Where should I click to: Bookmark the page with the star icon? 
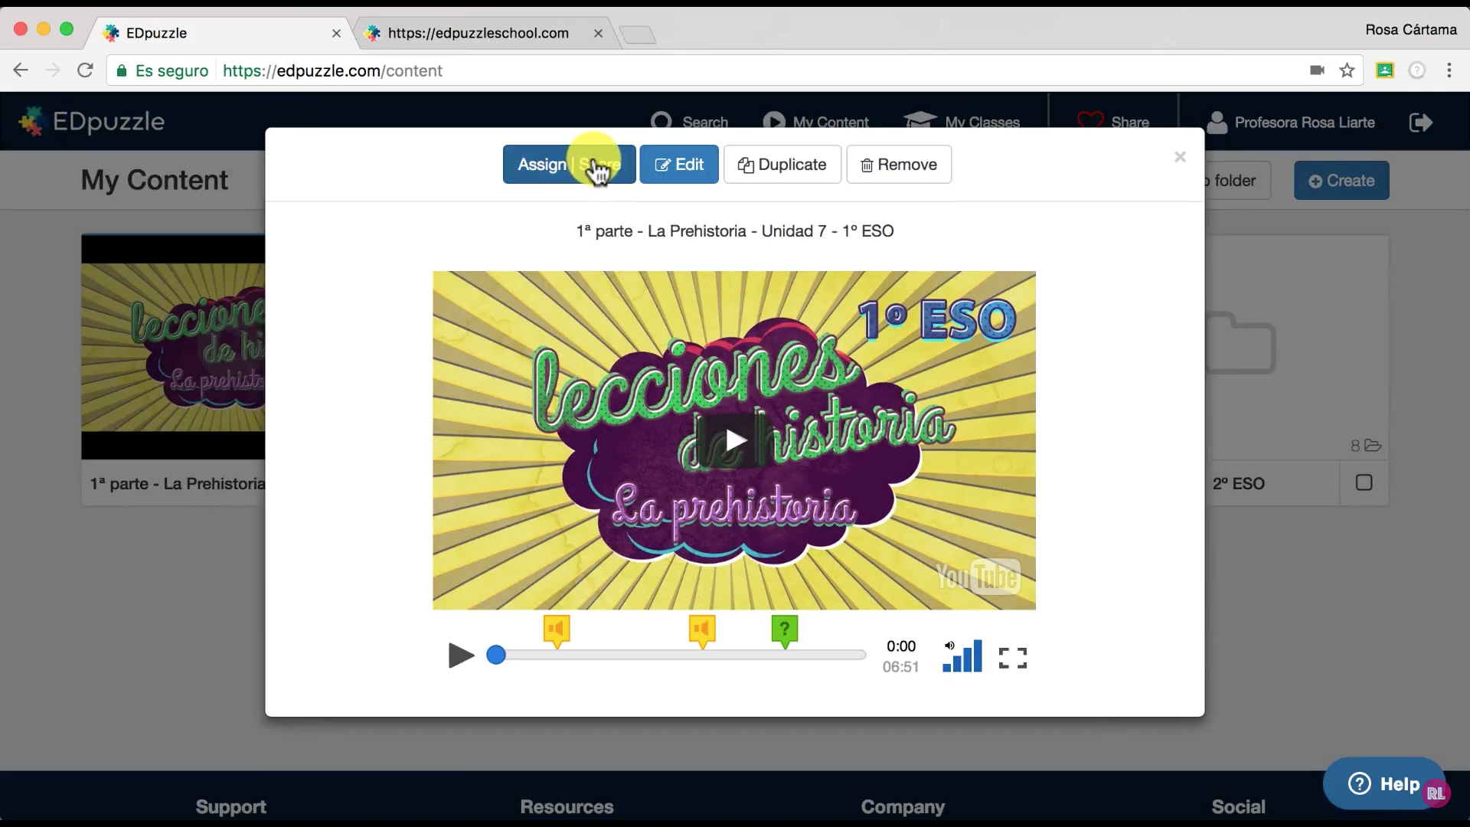(1347, 70)
